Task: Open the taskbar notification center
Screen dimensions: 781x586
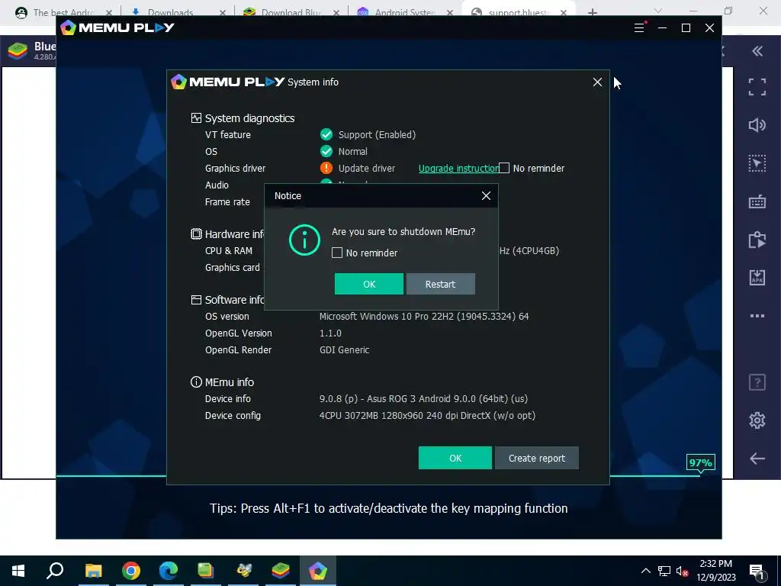Action: pos(757,571)
